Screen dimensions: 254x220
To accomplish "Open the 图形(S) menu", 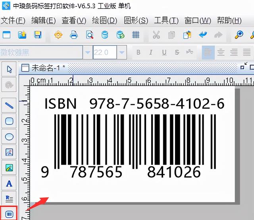I will [x=136, y=21].
